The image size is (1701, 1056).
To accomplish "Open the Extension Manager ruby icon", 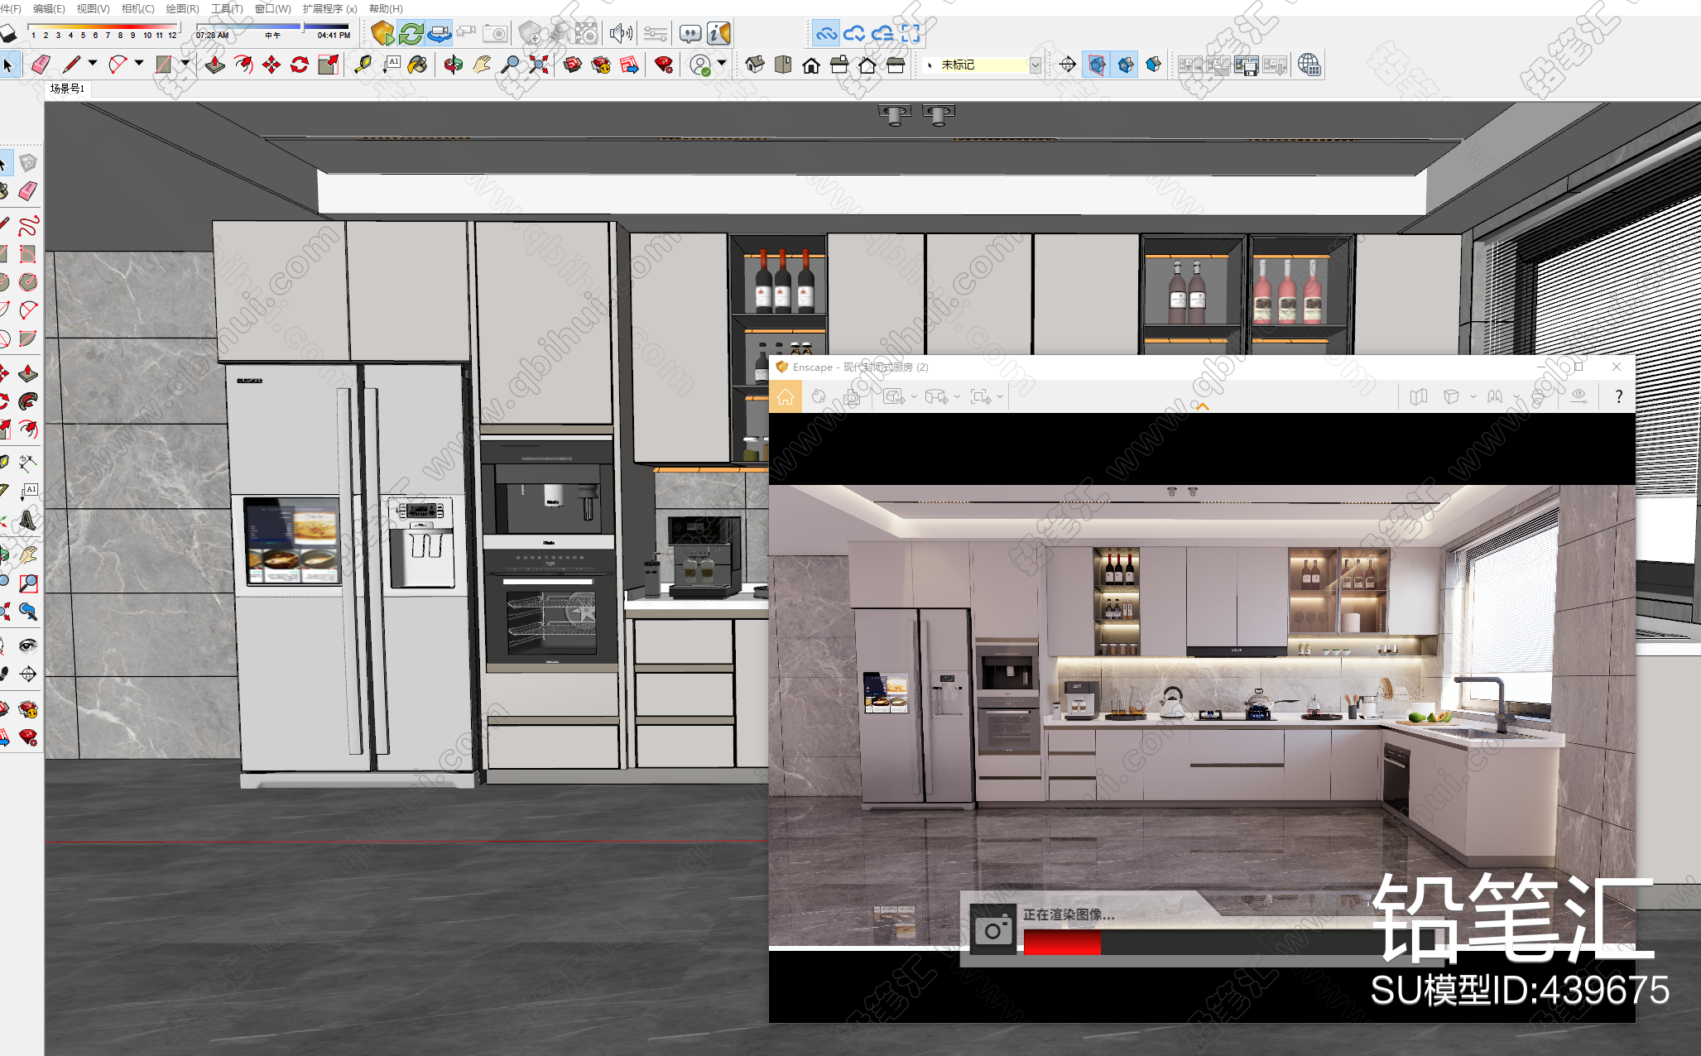I will coord(663,65).
